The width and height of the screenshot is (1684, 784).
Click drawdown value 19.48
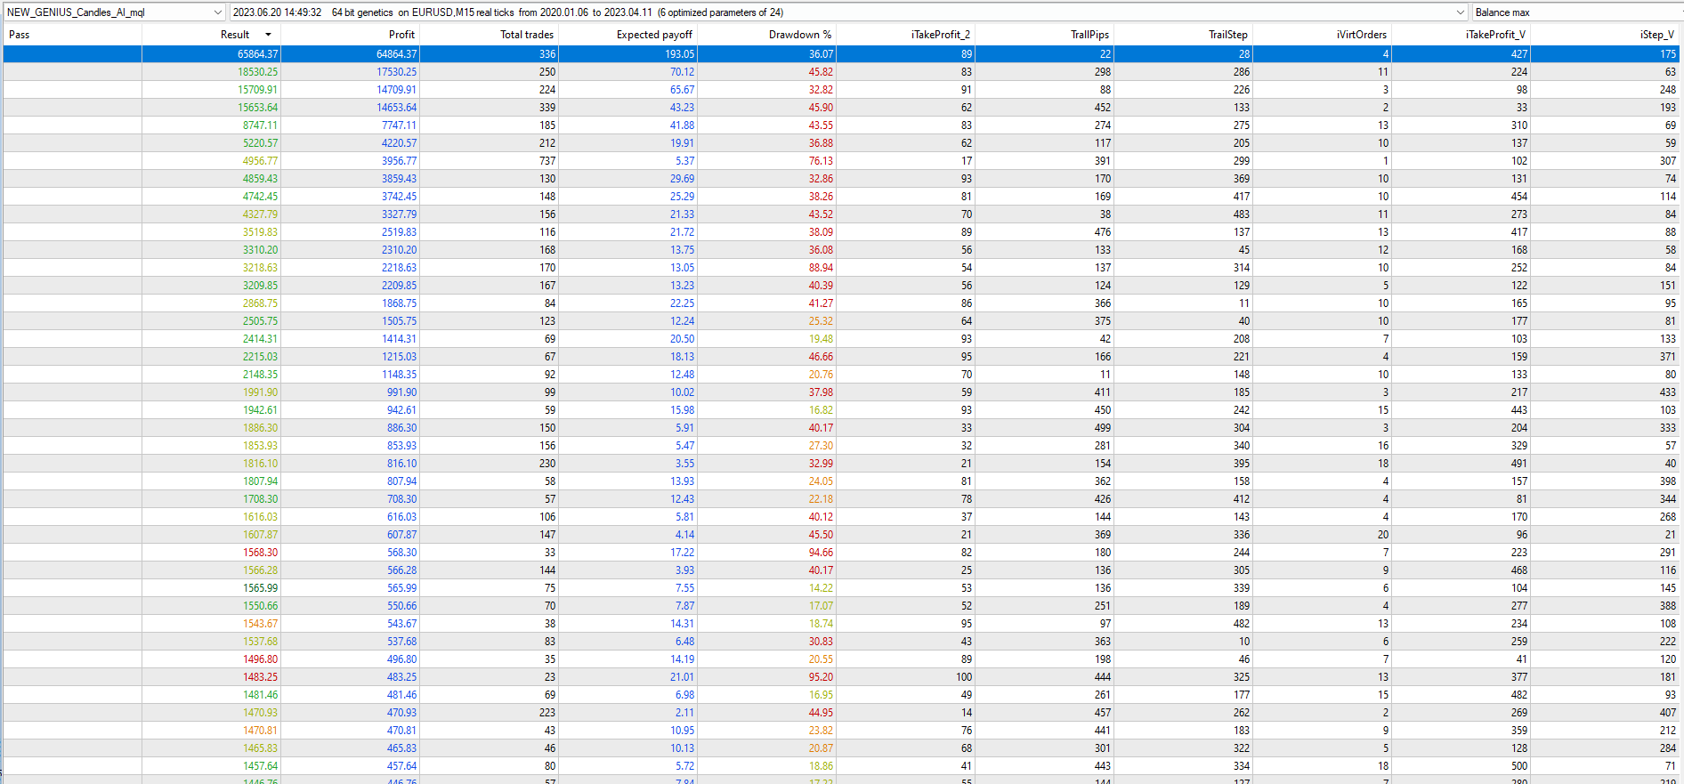coord(821,339)
